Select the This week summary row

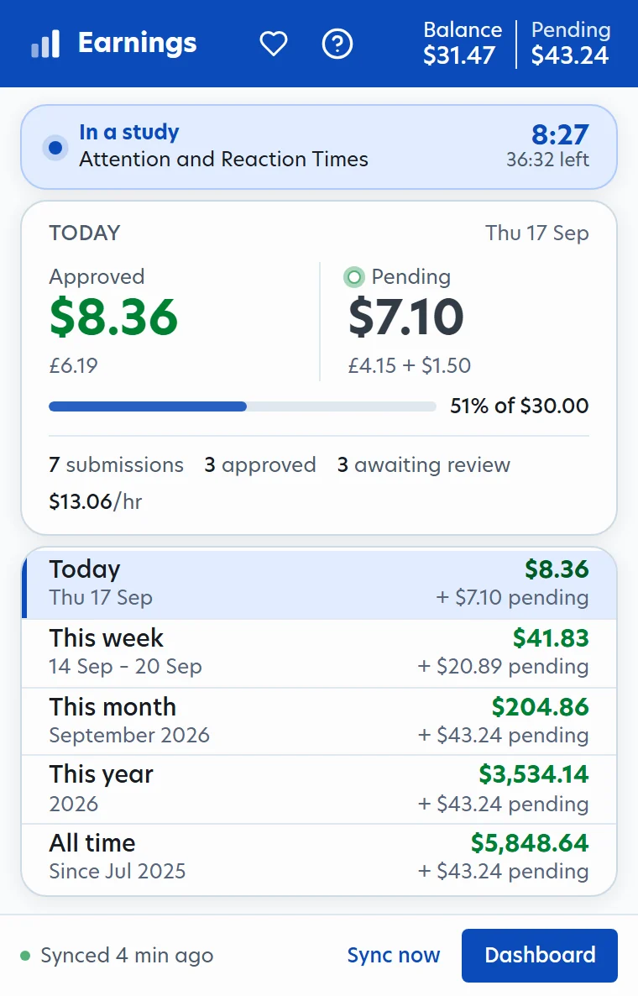319,653
